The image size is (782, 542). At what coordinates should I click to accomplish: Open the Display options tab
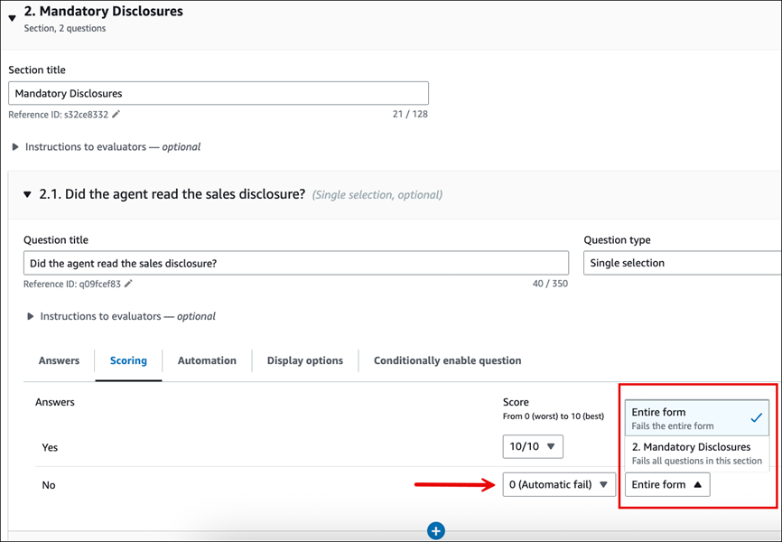(304, 360)
